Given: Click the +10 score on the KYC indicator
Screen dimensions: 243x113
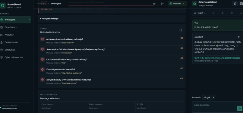Looking at the screenshot, I should 181,58.
